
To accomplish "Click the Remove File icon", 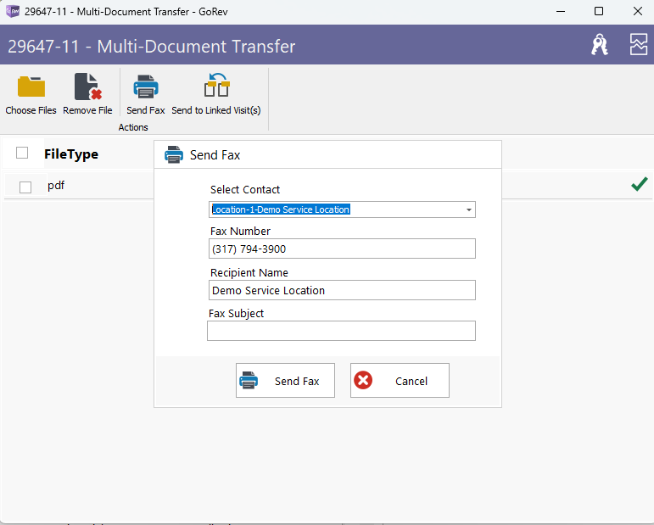I will click(x=87, y=87).
